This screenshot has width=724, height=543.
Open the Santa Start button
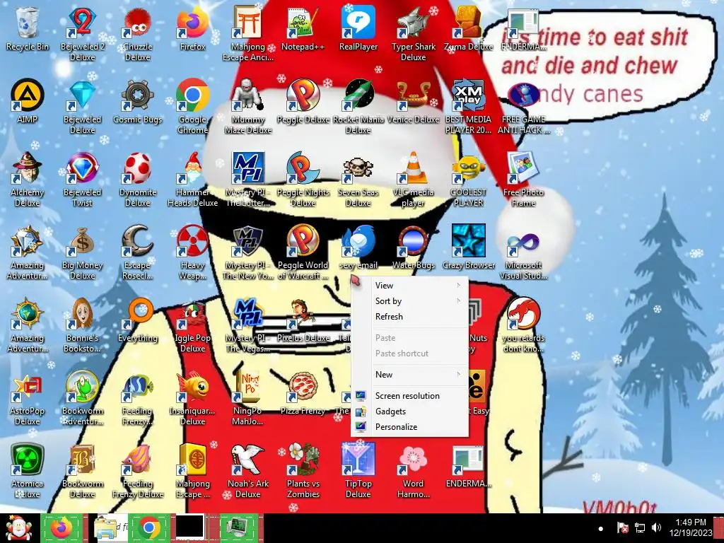[x=19, y=528]
